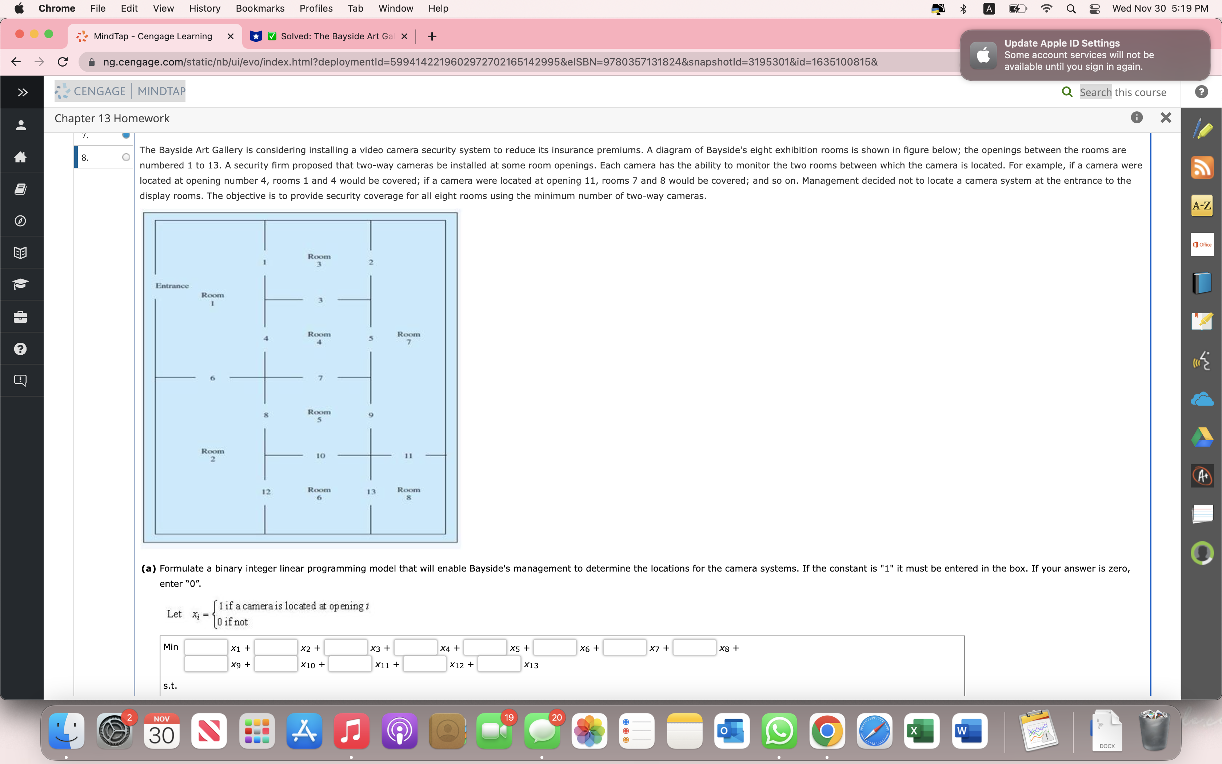Open the A-Z dictionary app
1222x764 pixels.
tap(1201, 205)
